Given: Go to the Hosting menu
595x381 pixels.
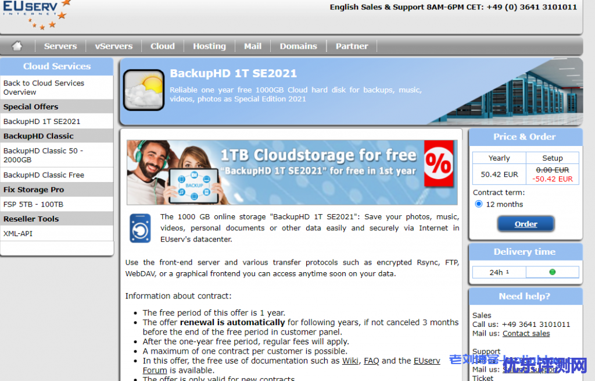Looking at the screenshot, I should [x=209, y=46].
